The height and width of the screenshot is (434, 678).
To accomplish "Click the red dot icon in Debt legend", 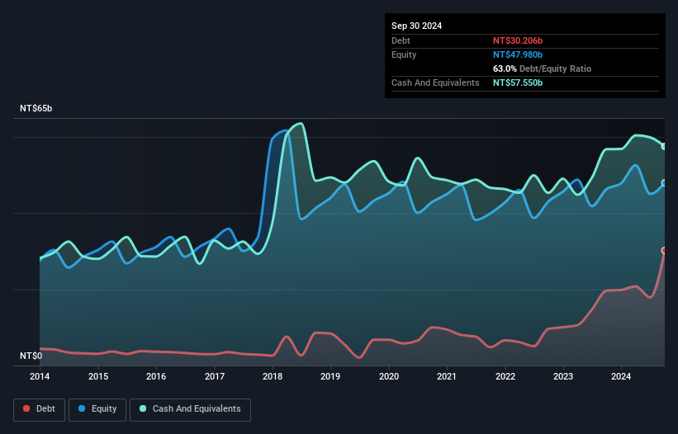I will pos(26,408).
